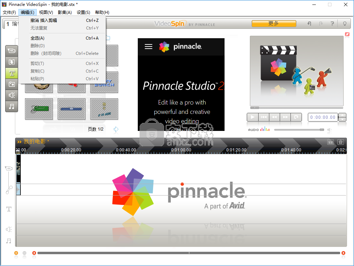
Task: Click the lightbulb tips icon
Action: [x=345, y=24]
